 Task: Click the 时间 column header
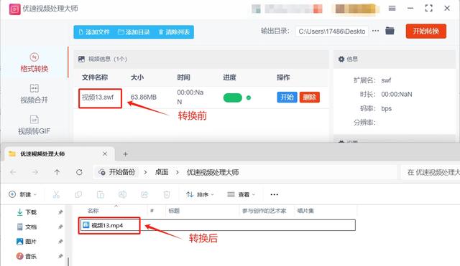(x=184, y=77)
